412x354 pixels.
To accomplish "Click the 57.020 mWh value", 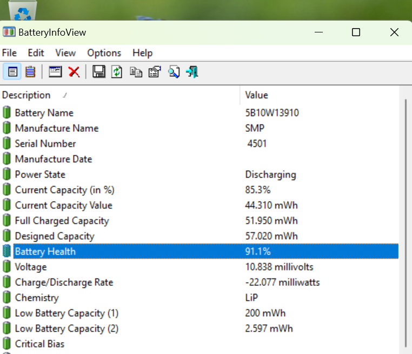I will tap(271, 236).
